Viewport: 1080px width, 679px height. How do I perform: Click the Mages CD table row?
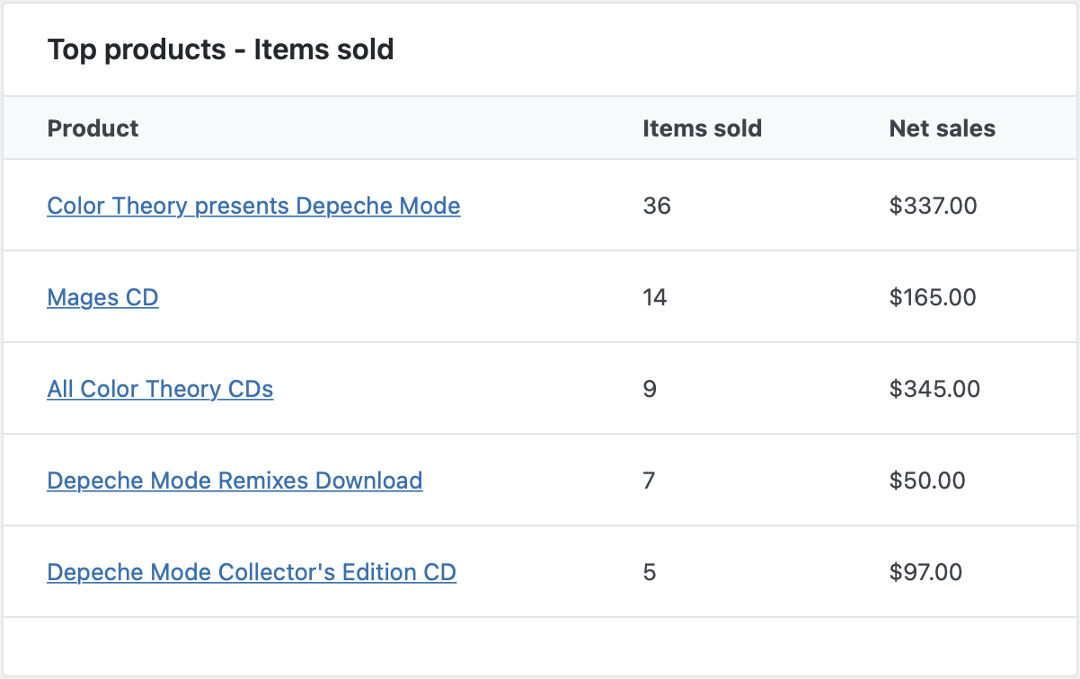tap(539, 297)
